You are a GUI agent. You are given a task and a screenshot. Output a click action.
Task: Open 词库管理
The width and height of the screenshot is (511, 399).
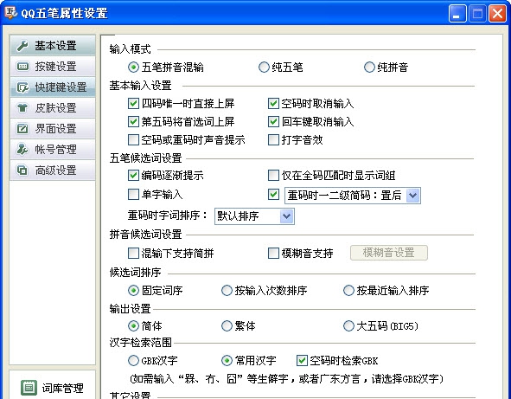[52, 388]
